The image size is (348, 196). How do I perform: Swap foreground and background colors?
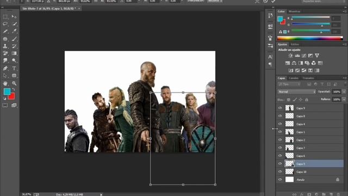point(14,89)
